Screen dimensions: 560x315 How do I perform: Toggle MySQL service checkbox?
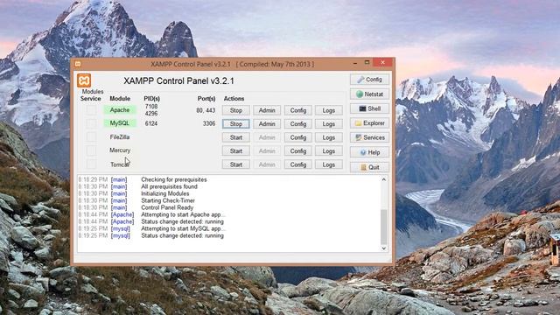pyautogui.click(x=91, y=123)
